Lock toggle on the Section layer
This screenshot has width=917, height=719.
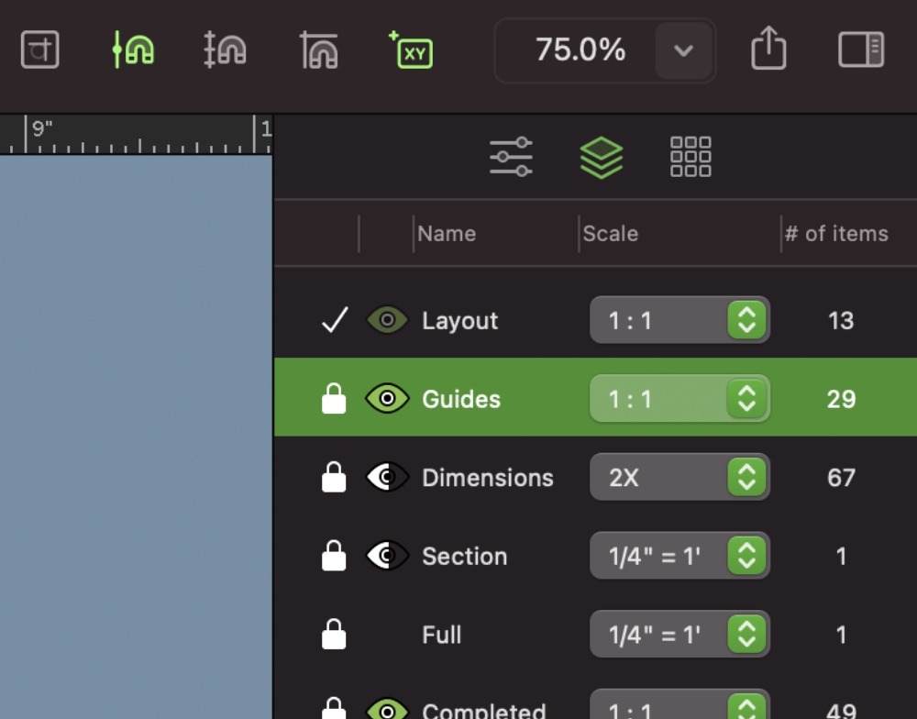click(x=332, y=556)
